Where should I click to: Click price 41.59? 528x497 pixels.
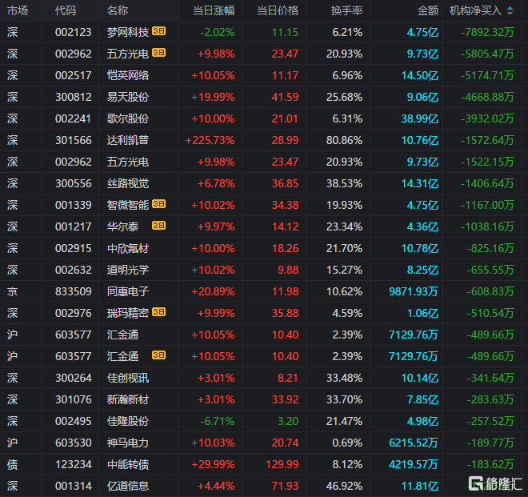(x=285, y=97)
